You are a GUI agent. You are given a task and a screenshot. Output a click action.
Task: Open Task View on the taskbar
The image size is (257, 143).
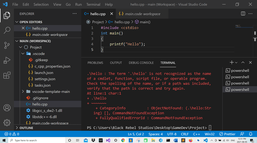point(78,140)
